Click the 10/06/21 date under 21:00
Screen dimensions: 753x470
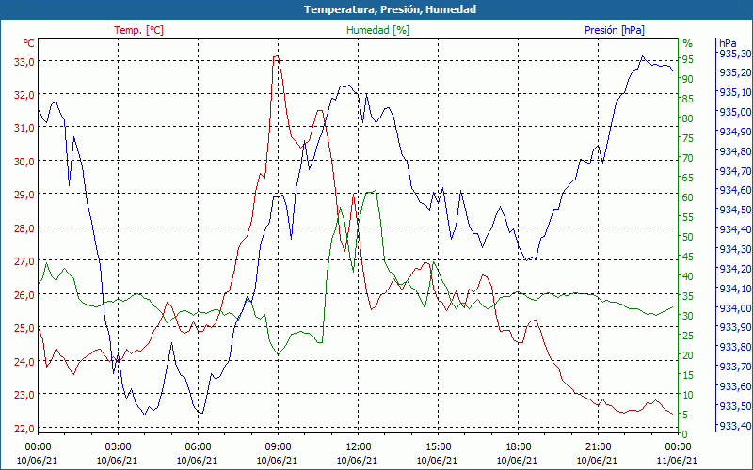pyautogui.click(x=597, y=461)
